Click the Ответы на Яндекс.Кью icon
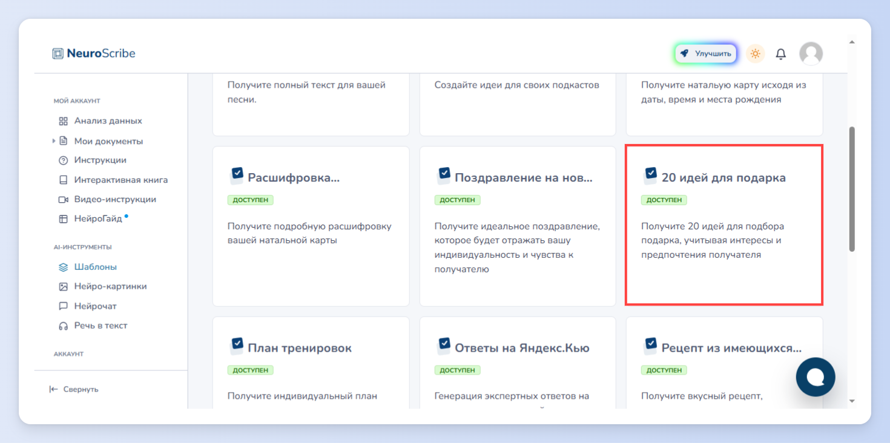The width and height of the screenshot is (890, 443). [444, 345]
